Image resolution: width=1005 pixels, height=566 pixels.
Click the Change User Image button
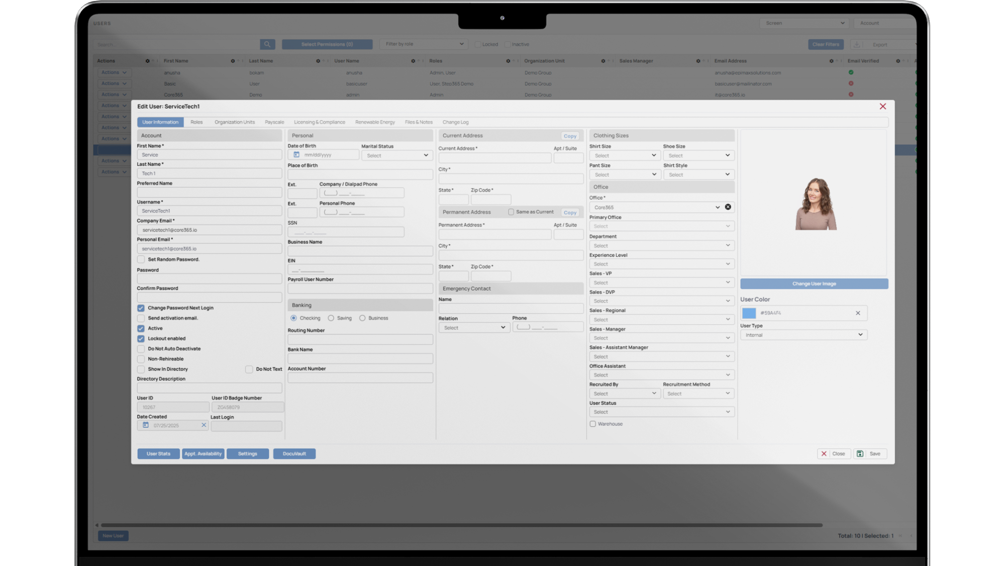(x=814, y=284)
